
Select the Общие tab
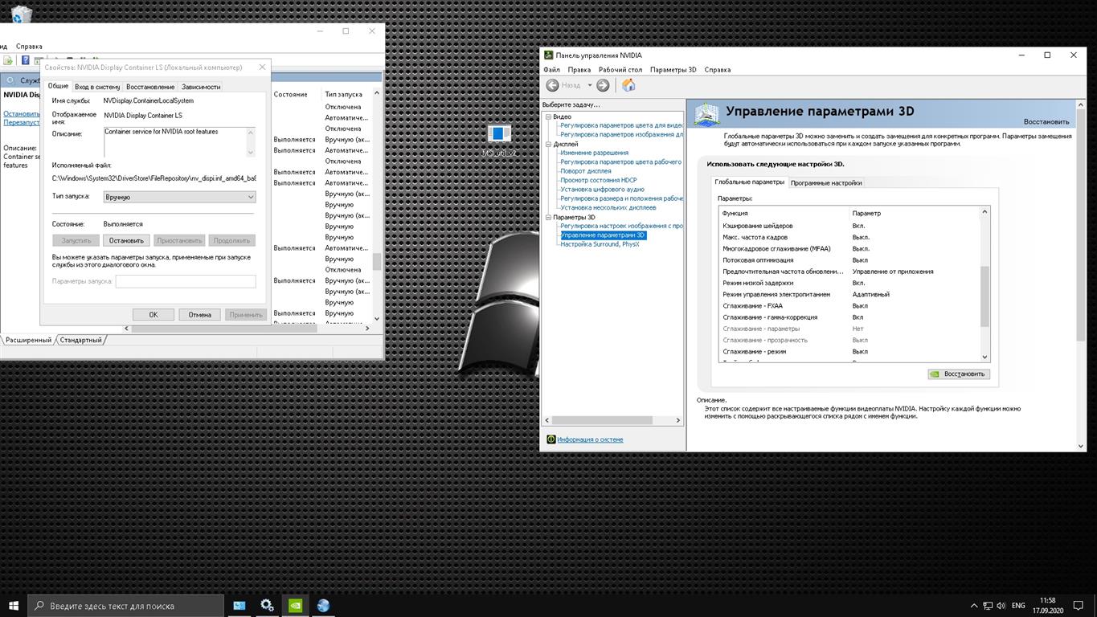click(x=58, y=86)
